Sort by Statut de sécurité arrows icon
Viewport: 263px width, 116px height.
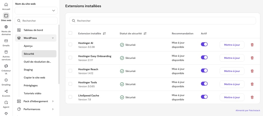click(x=145, y=34)
